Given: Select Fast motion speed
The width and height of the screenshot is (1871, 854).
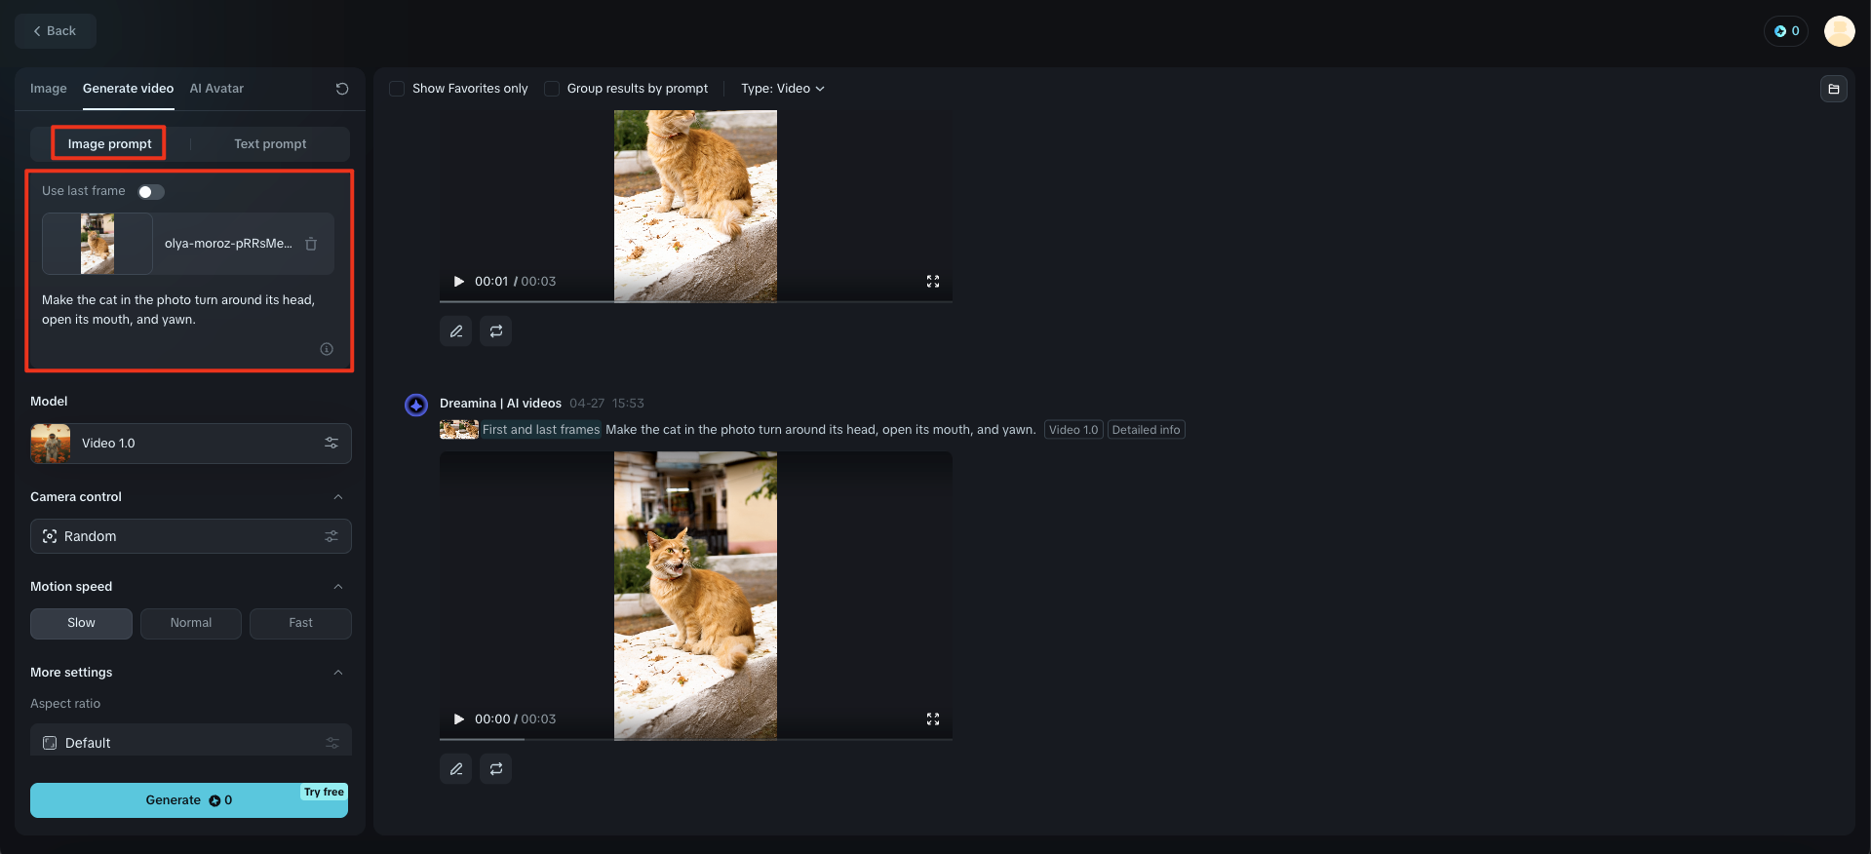Looking at the screenshot, I should pos(300,624).
